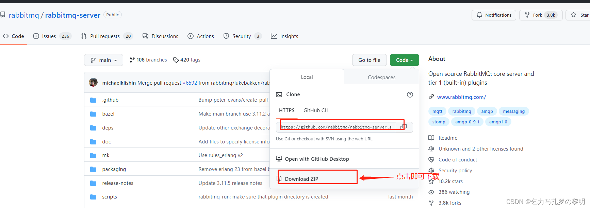Open the rabbitmq-server repository link
This screenshot has width=590, height=208.
73,15
